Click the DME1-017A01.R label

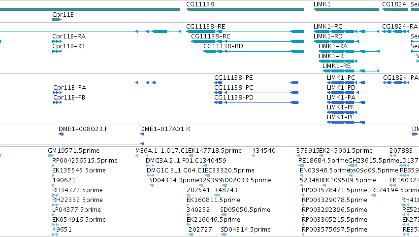(165, 129)
